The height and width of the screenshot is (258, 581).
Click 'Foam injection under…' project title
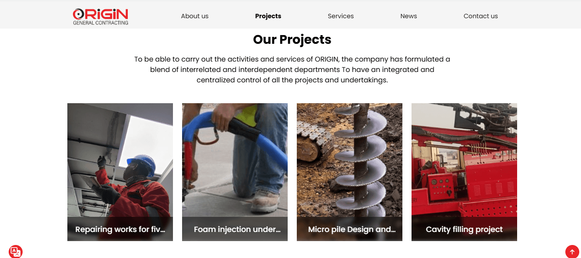tap(237, 229)
